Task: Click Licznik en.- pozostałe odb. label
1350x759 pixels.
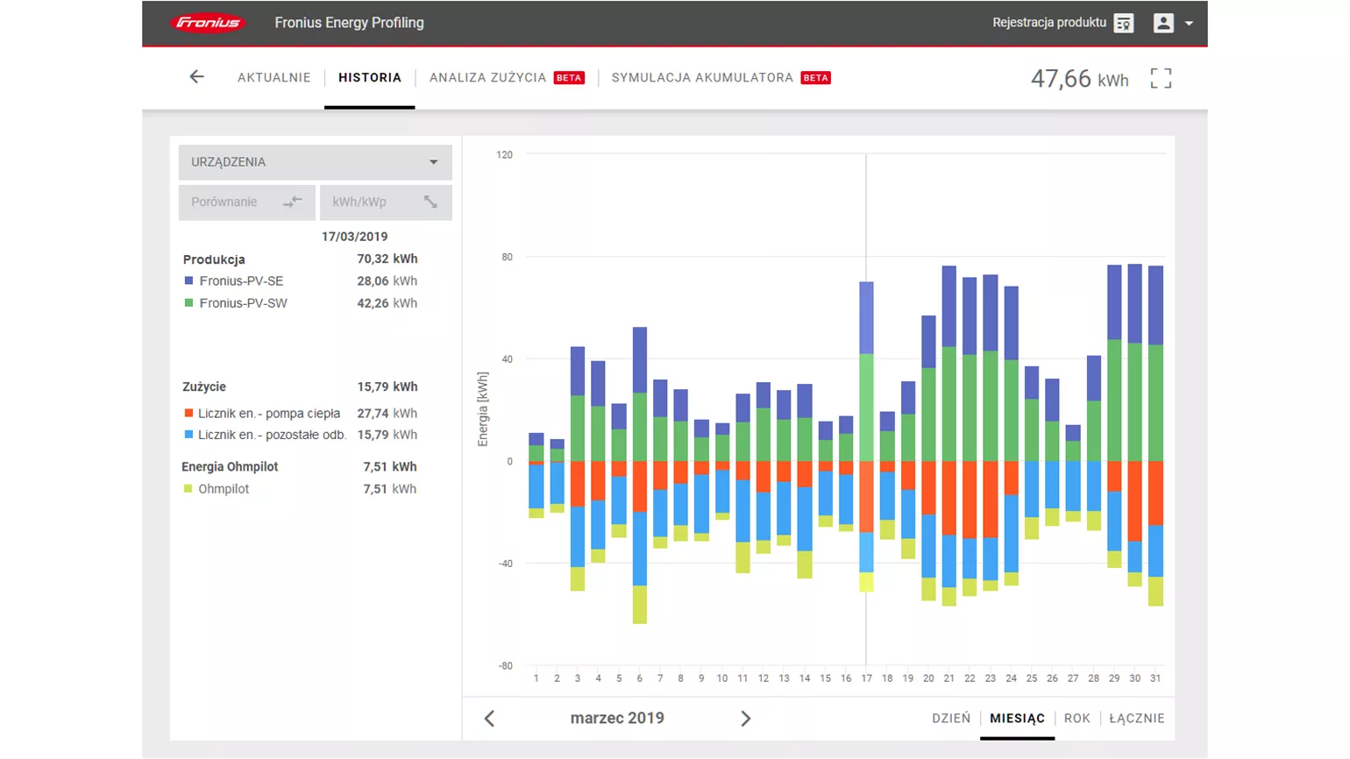Action: click(272, 435)
